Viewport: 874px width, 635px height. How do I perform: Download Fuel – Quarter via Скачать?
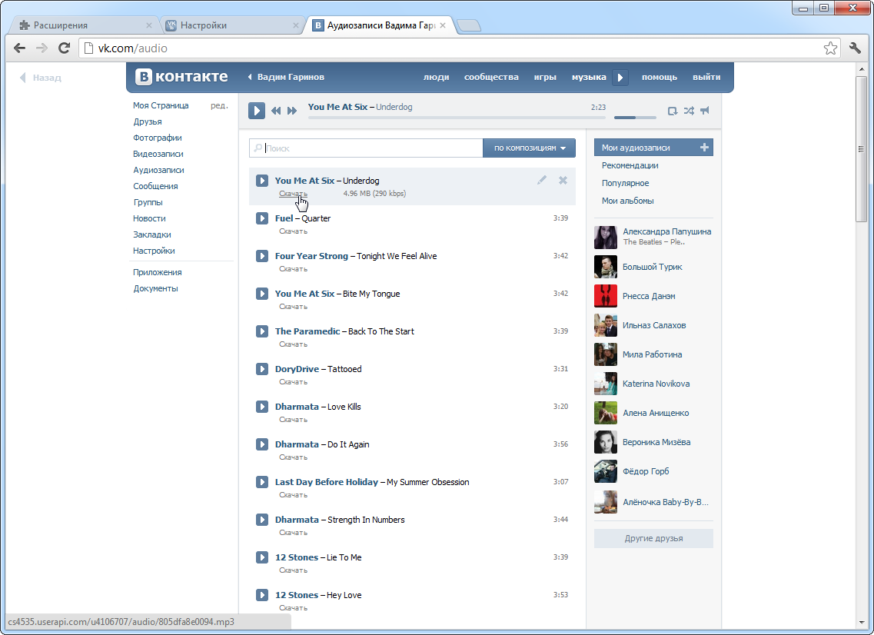(x=293, y=231)
